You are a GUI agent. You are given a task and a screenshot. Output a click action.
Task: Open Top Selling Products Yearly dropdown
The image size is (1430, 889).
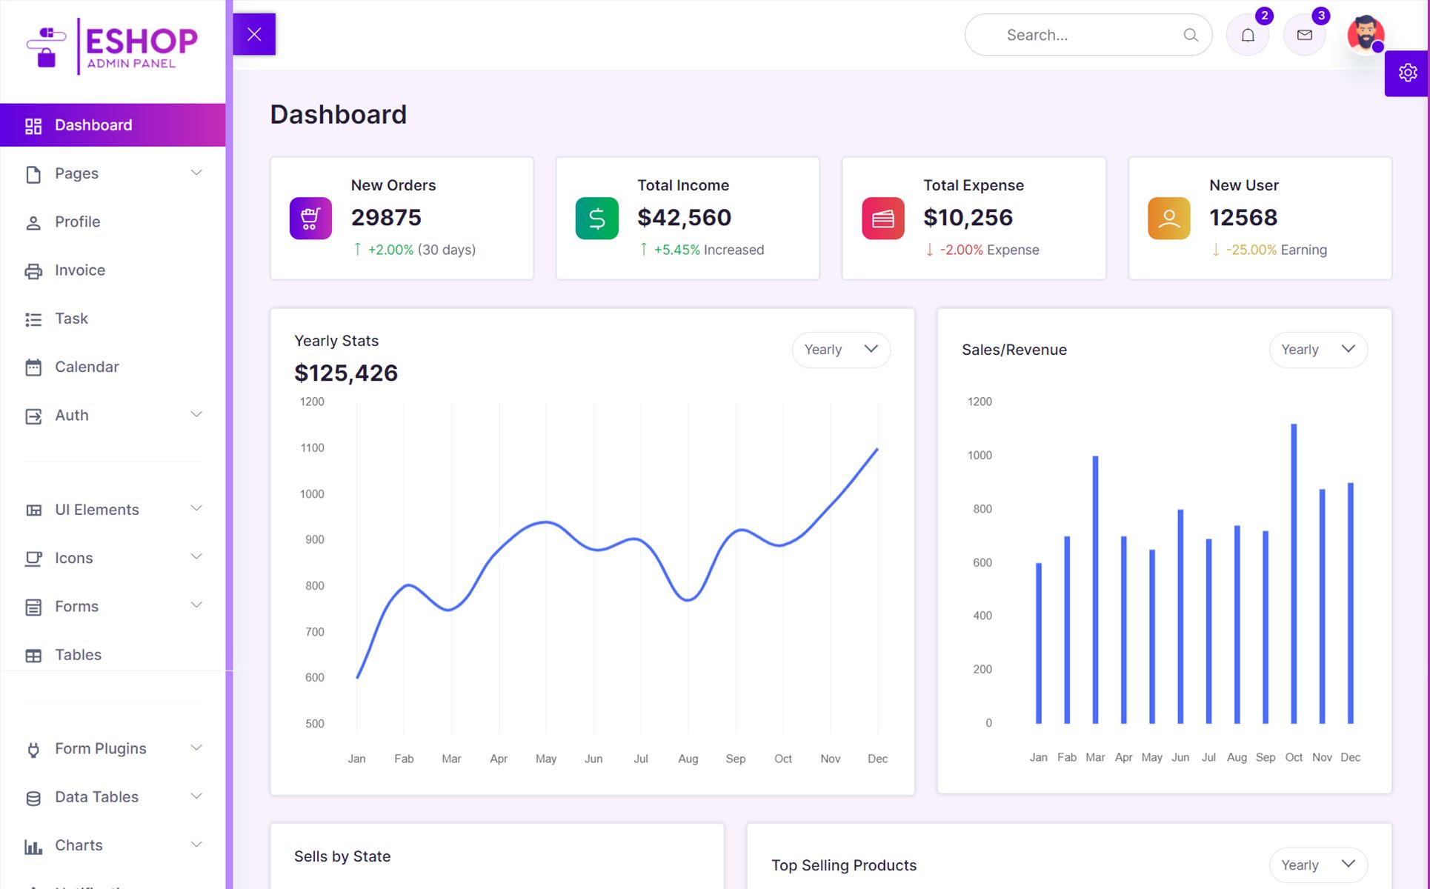pyautogui.click(x=1318, y=865)
